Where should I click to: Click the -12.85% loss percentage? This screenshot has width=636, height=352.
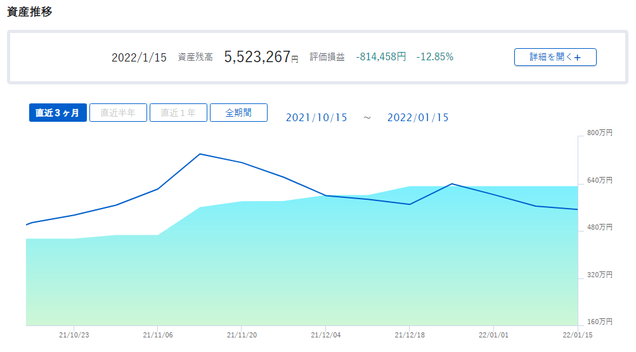(x=435, y=57)
